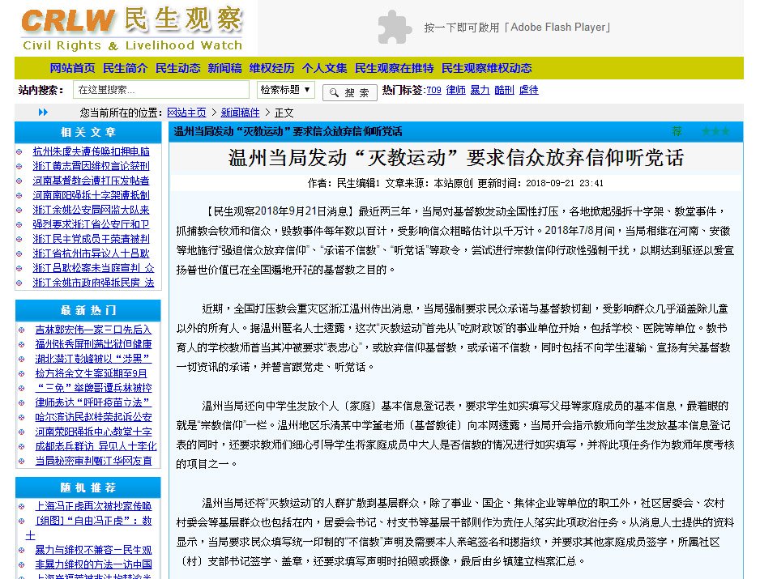Click the 最新热门 panel header
The height and width of the screenshot is (579, 760).
pos(88,310)
